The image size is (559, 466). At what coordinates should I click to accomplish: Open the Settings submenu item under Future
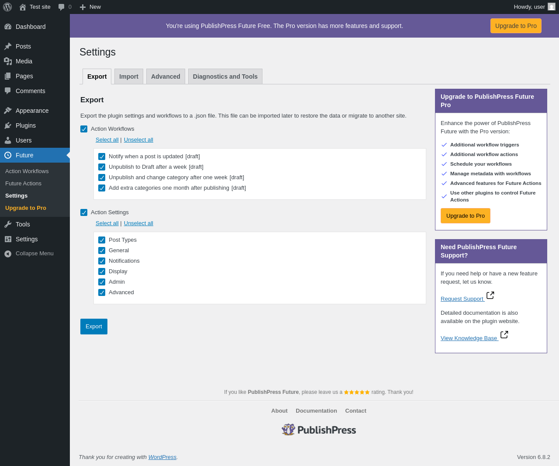[x=17, y=196]
